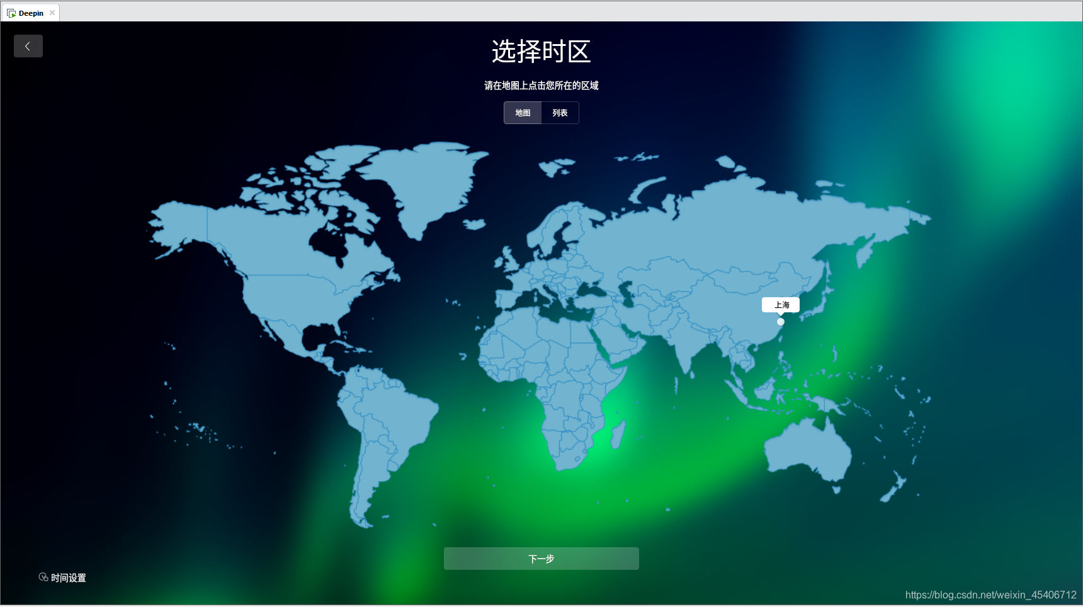Switch to the 列表 list tab
The height and width of the screenshot is (607, 1083).
coord(560,113)
